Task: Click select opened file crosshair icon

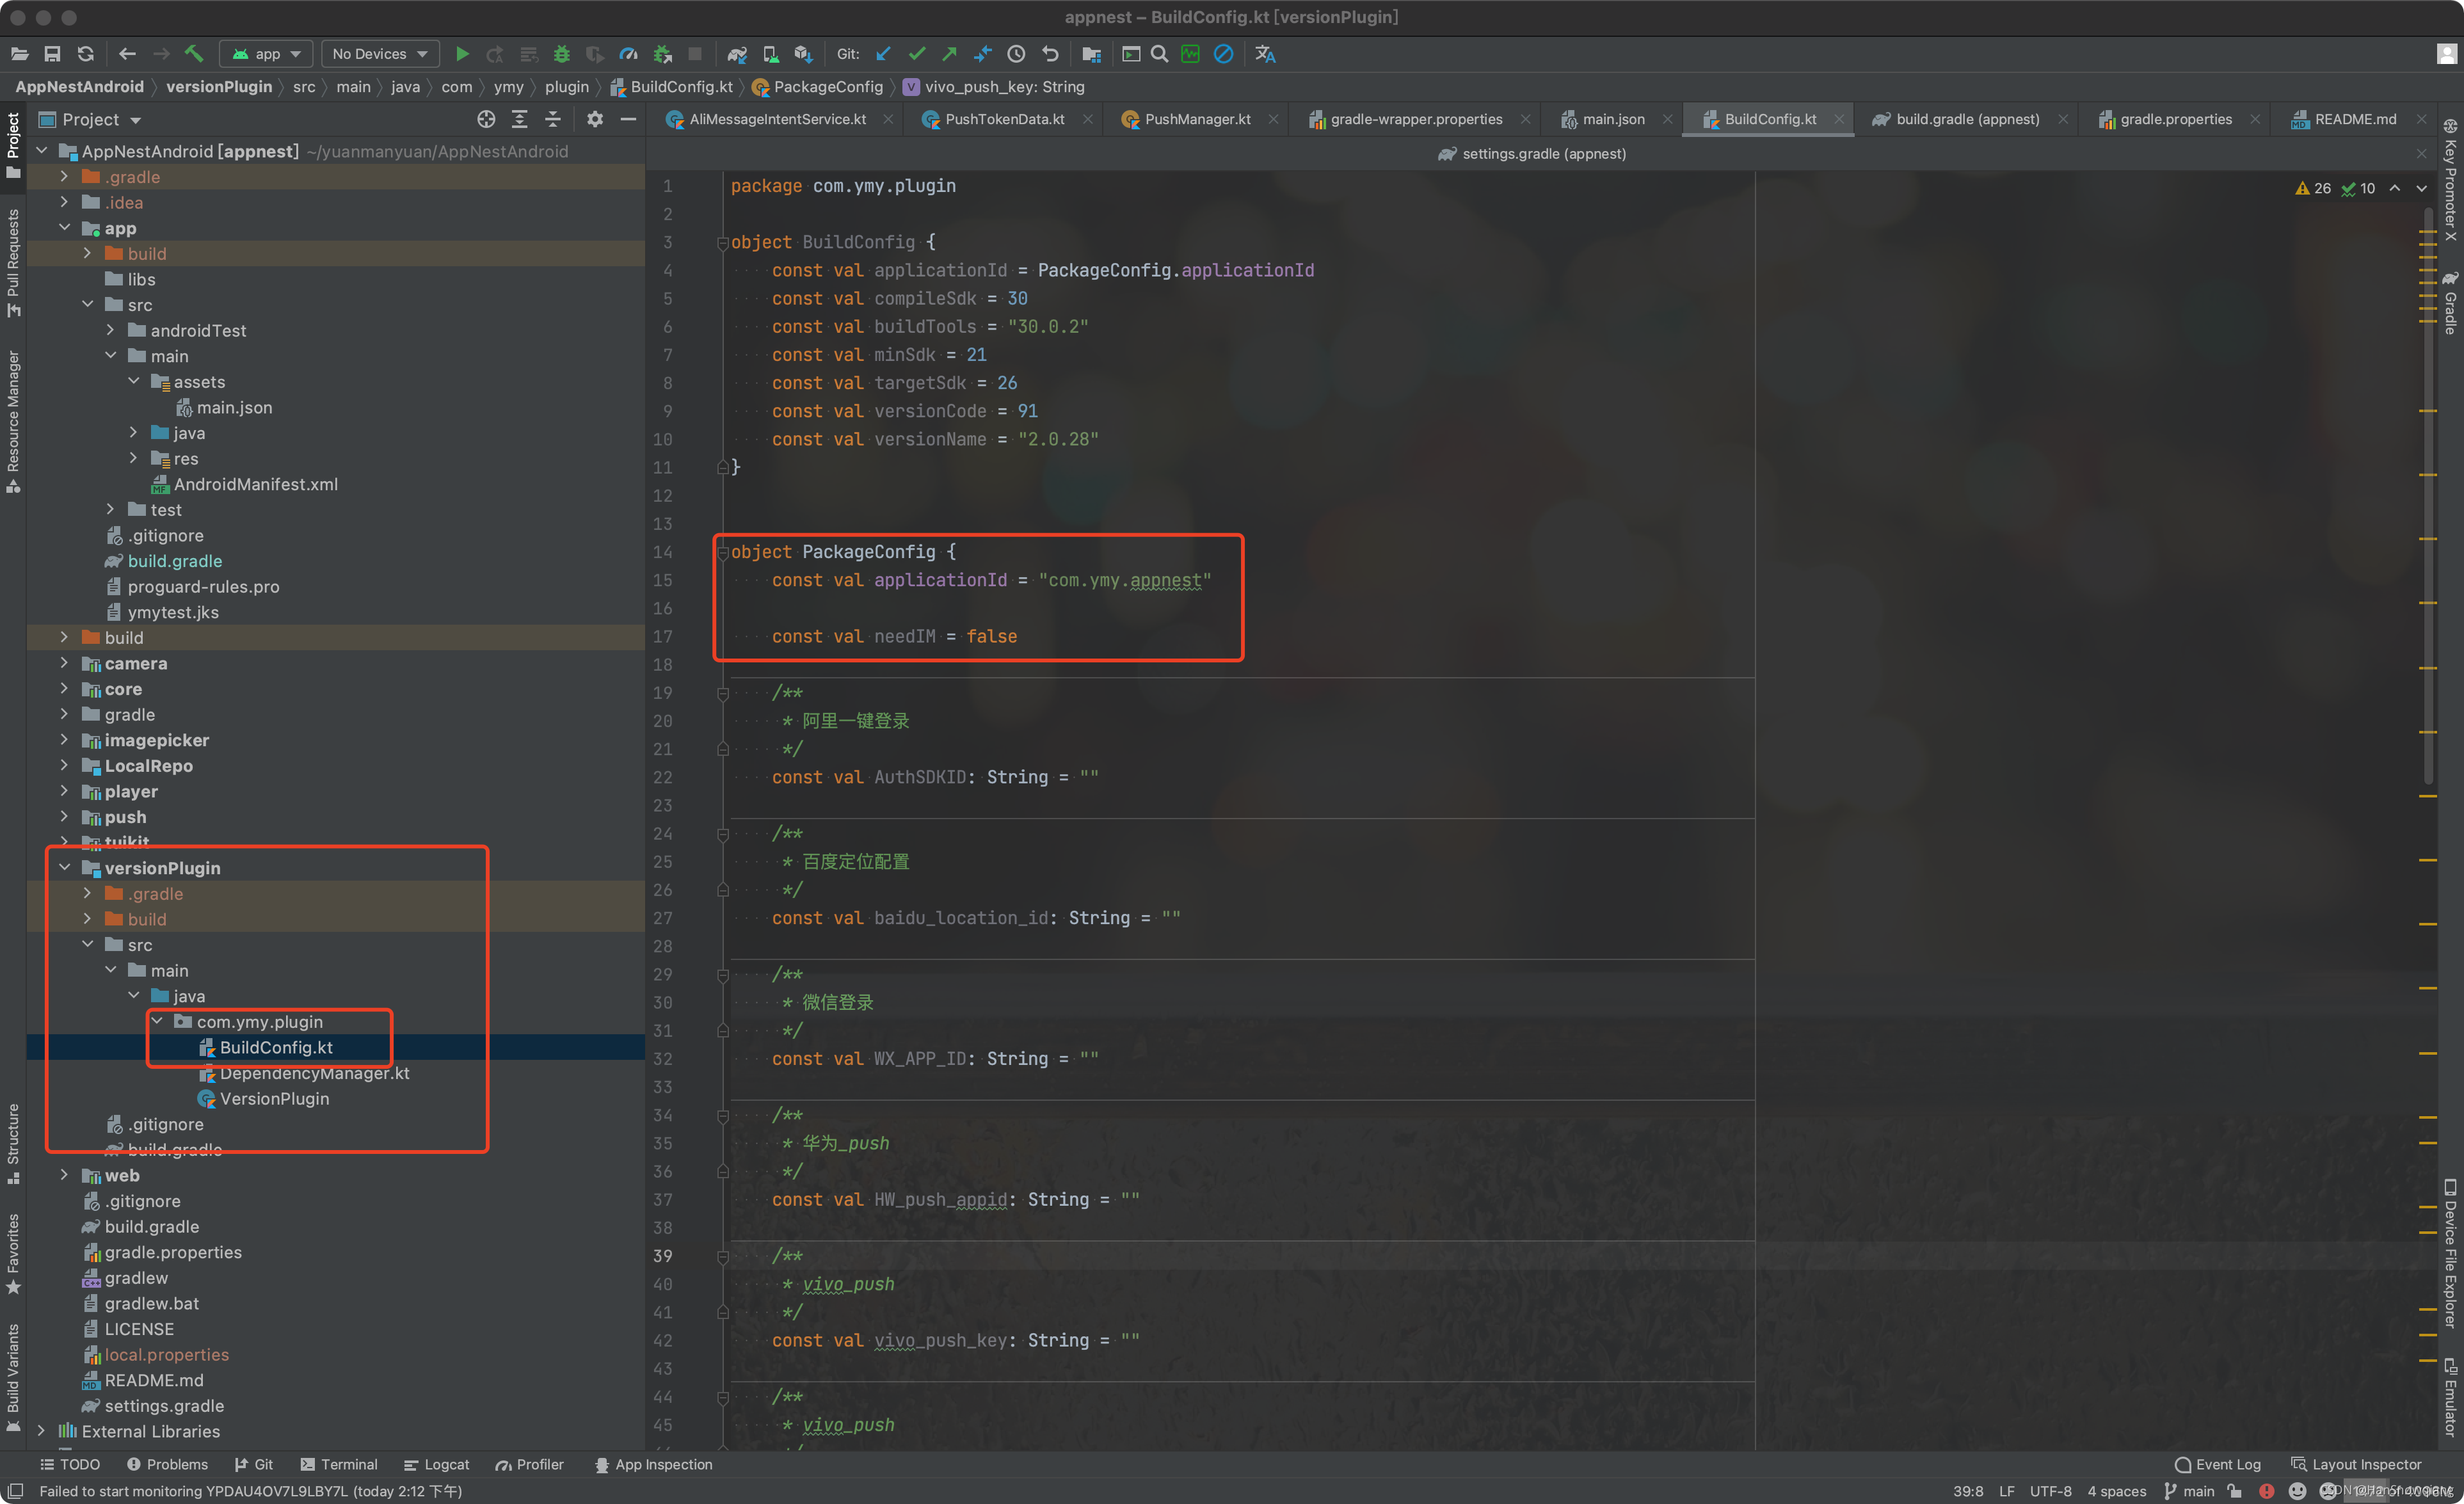Action: pos(486,119)
